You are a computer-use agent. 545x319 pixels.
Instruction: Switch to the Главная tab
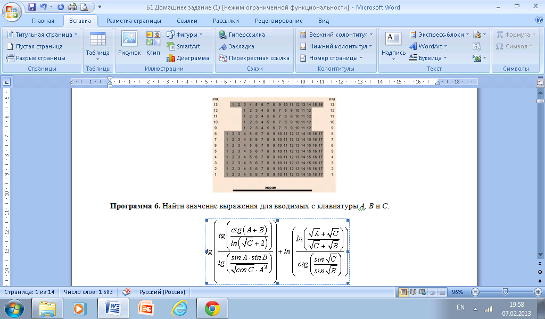coord(43,21)
